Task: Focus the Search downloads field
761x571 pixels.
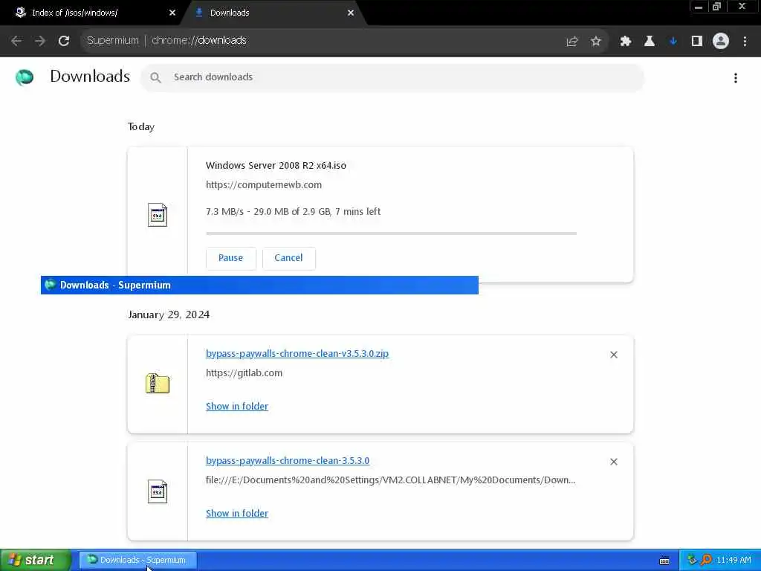Action: [x=392, y=77]
